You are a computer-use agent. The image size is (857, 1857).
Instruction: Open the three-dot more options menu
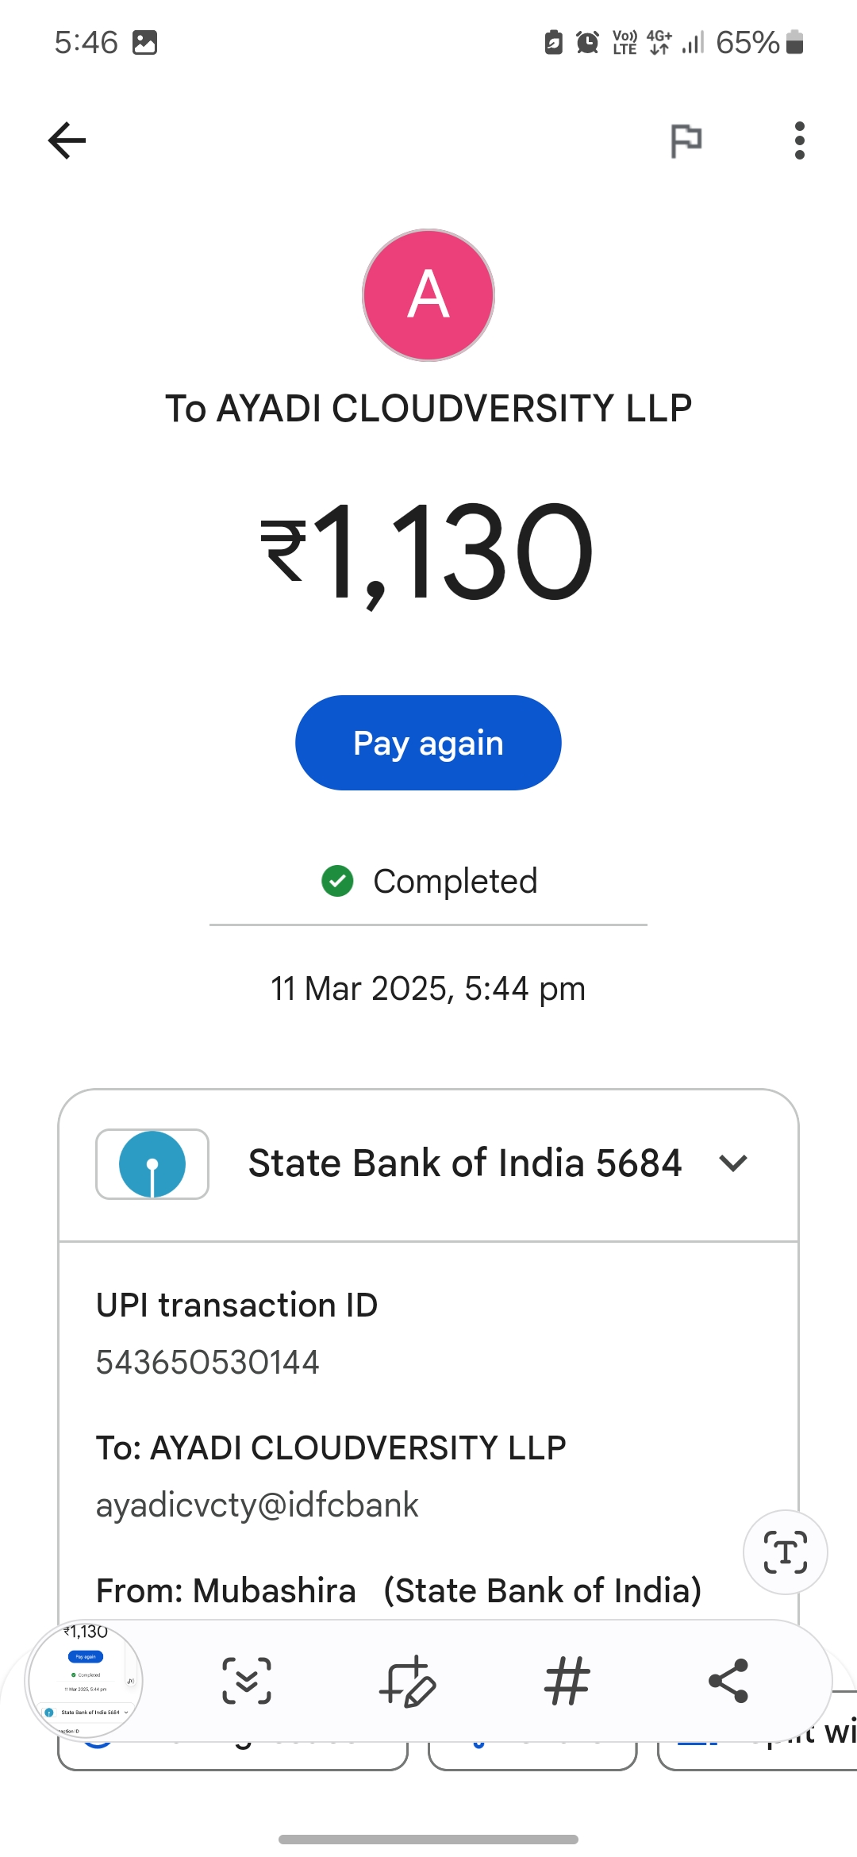[x=799, y=141]
